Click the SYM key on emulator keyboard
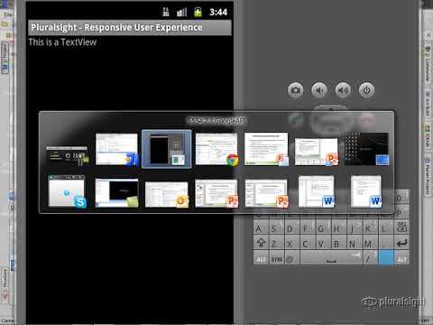 click(x=277, y=258)
